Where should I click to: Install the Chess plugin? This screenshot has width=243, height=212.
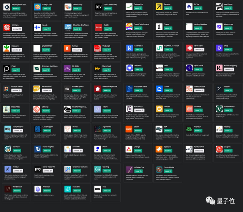(x=168, y=28)
